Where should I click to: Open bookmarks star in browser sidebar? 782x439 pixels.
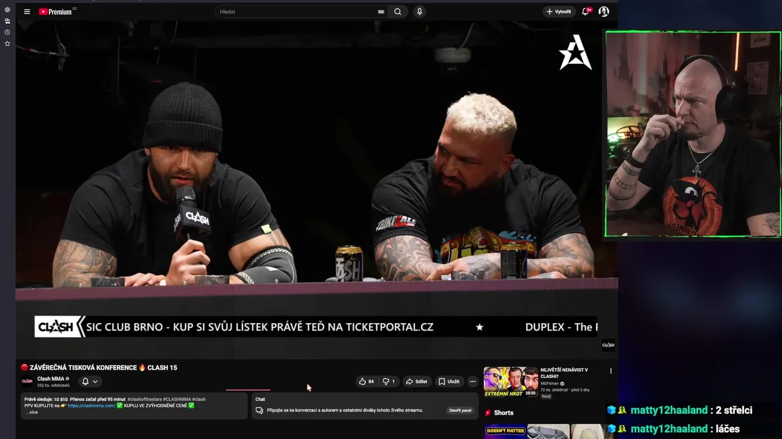tap(7, 44)
